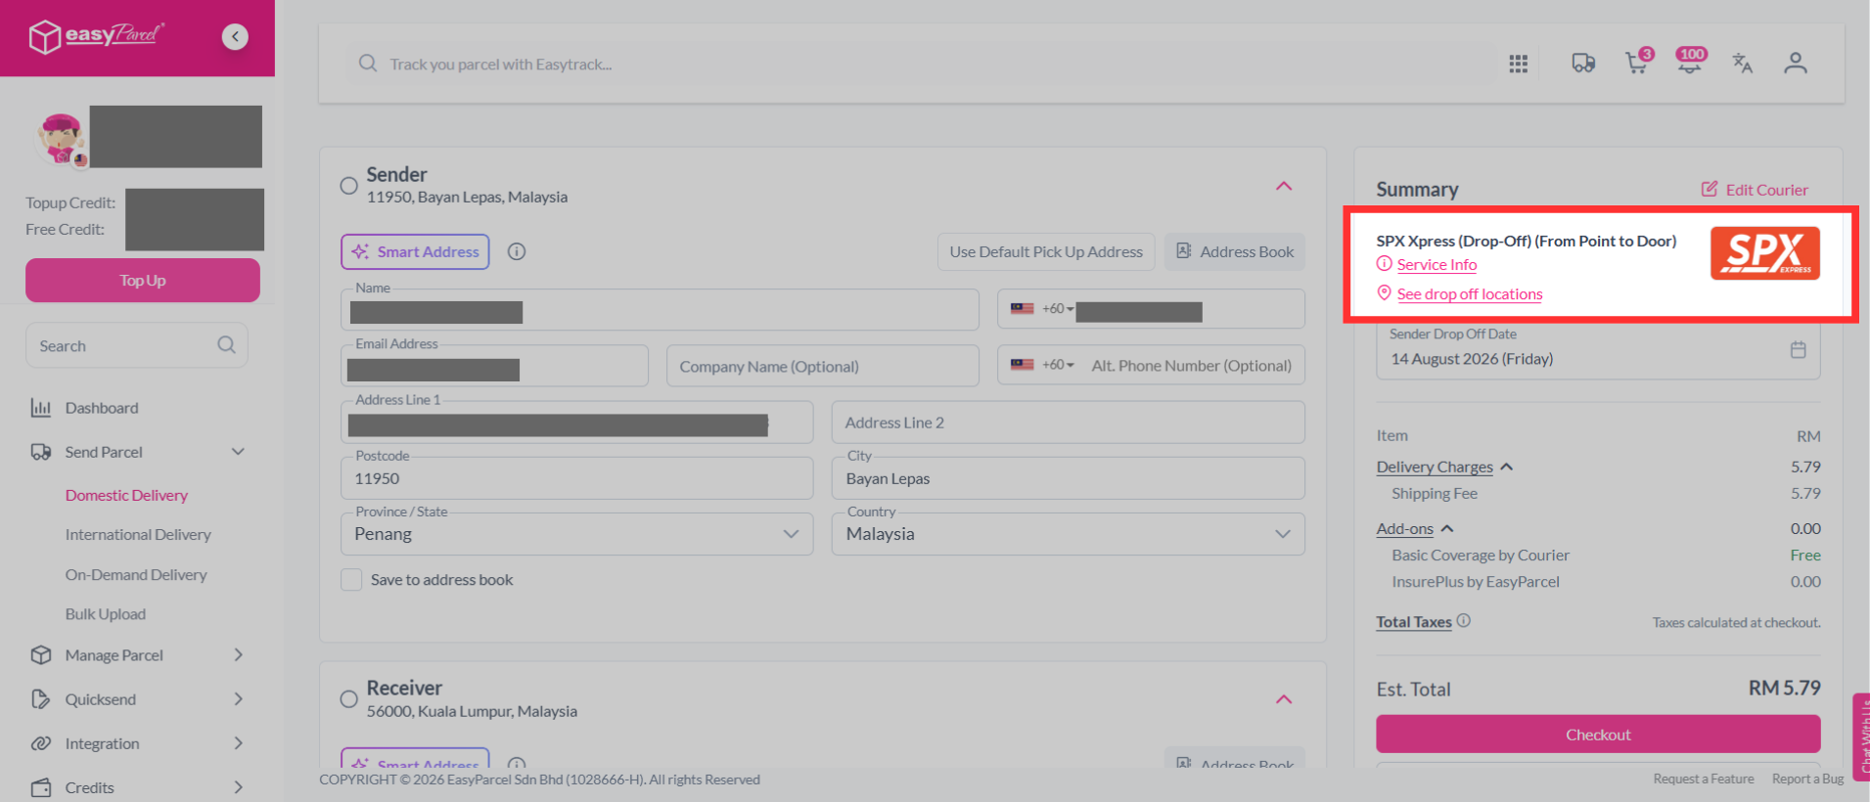Open the shopping cart
1870x802 pixels.
pyautogui.click(x=1637, y=63)
